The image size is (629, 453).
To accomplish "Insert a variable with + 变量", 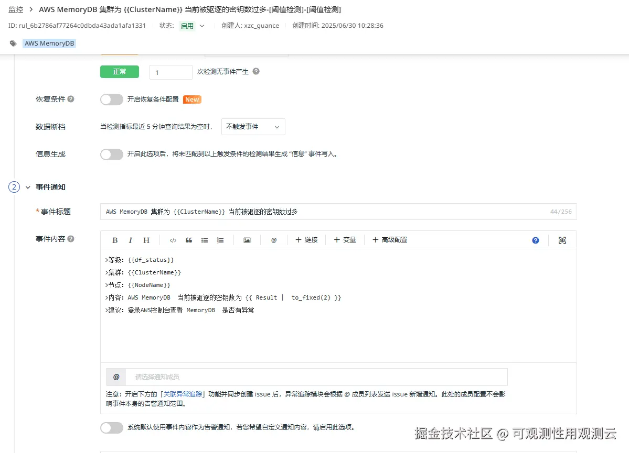I will click(x=345, y=240).
